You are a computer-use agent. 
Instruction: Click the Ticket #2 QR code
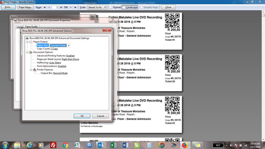[172, 62]
